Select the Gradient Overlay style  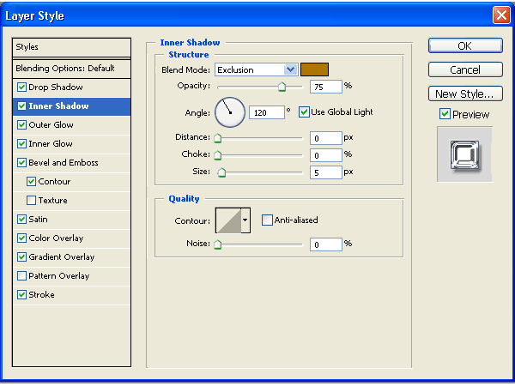point(62,257)
